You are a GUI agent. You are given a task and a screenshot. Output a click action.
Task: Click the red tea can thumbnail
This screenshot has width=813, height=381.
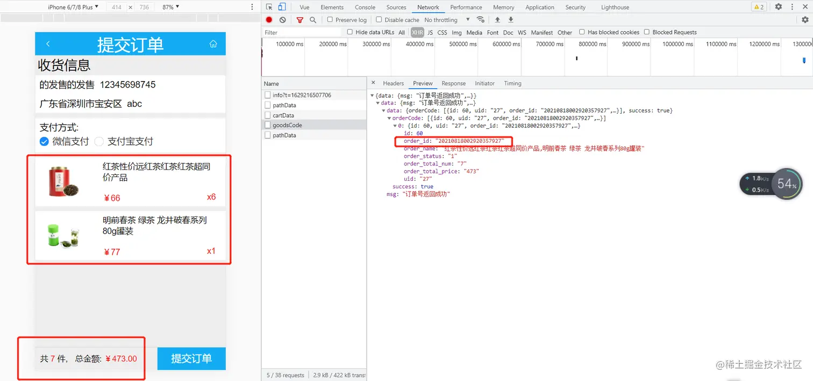[x=64, y=182]
